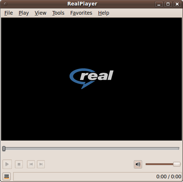Click the 0:00 / 0:00 time display
Image resolution: width=183 pixels, height=182 pixels.
(169, 176)
